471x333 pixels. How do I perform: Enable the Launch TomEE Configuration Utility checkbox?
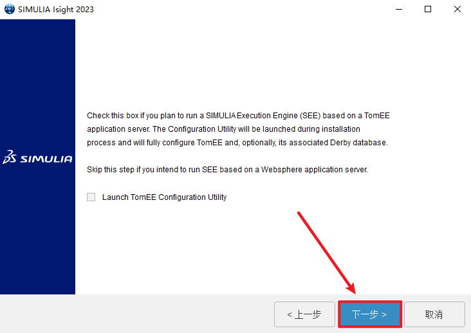click(91, 197)
